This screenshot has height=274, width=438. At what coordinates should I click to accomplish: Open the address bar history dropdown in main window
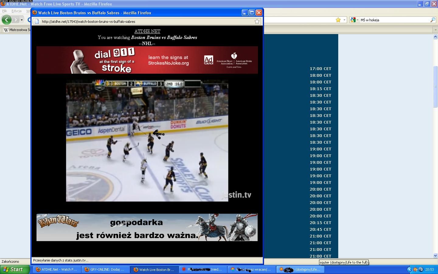click(x=344, y=20)
